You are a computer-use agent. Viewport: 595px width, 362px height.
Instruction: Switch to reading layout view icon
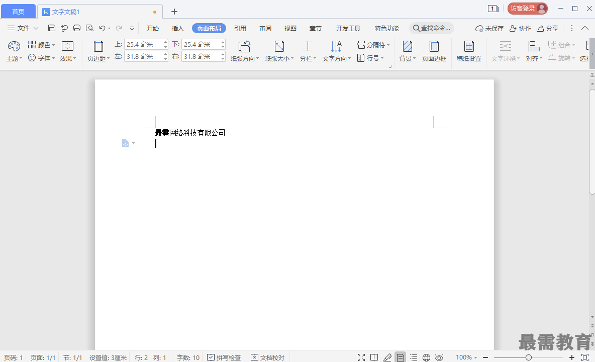click(x=374, y=357)
